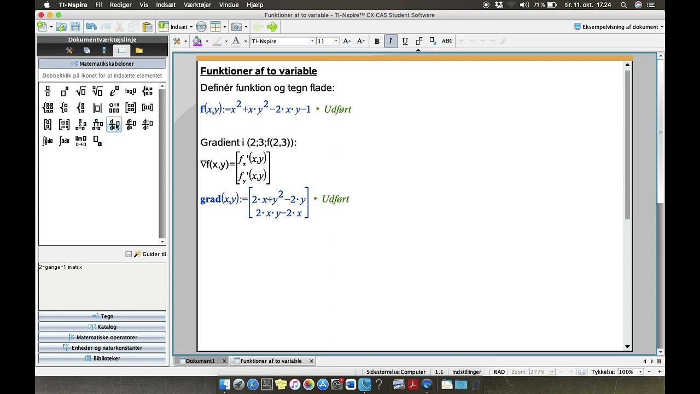Insert the indefinite integral template
The height and width of the screenshot is (394, 700).
tap(65, 141)
